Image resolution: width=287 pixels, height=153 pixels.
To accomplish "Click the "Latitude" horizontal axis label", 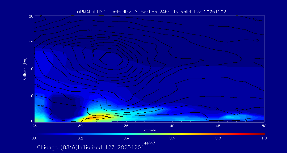I will click(x=149, y=130).
